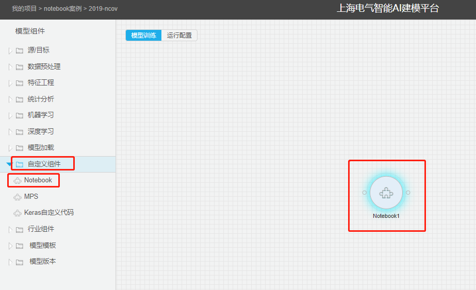Select the 自定义组件 category label

pos(44,164)
